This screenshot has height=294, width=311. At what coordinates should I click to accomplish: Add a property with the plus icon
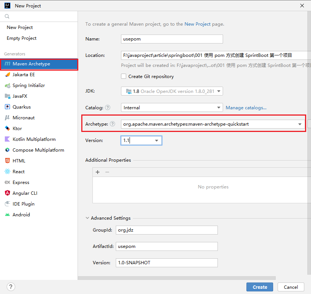tap(98, 172)
